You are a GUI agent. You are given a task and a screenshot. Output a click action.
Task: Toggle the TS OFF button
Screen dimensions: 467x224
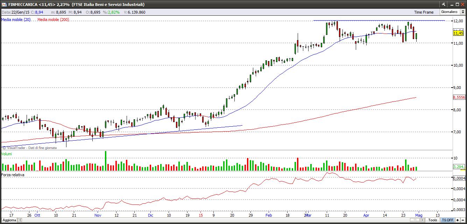coord(447,220)
